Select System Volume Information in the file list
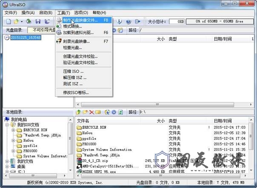The width and height of the screenshot is (257, 188). tap(107, 149)
